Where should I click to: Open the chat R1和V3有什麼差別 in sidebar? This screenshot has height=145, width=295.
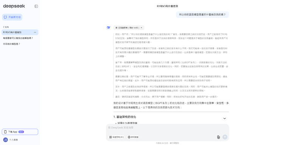[x=20, y=32]
